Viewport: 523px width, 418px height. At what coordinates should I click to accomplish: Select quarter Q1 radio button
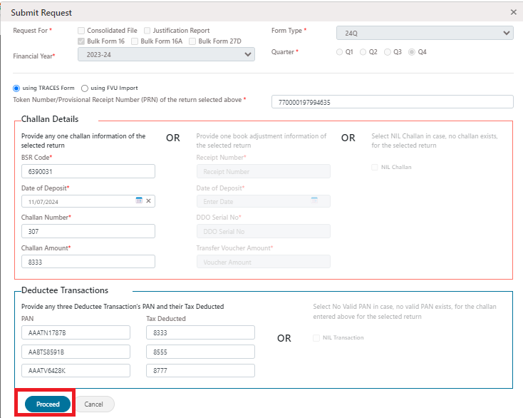coord(340,52)
